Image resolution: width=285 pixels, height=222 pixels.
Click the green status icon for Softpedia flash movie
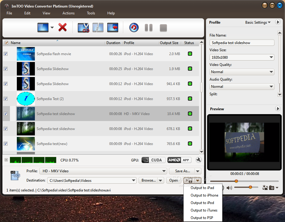tap(190, 54)
